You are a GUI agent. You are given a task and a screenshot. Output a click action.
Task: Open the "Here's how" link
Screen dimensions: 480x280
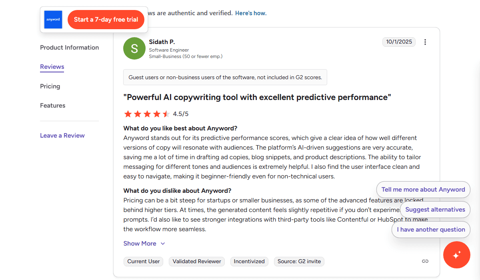(x=250, y=13)
